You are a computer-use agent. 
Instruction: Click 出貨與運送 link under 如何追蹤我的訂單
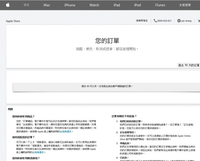pos(38,152)
